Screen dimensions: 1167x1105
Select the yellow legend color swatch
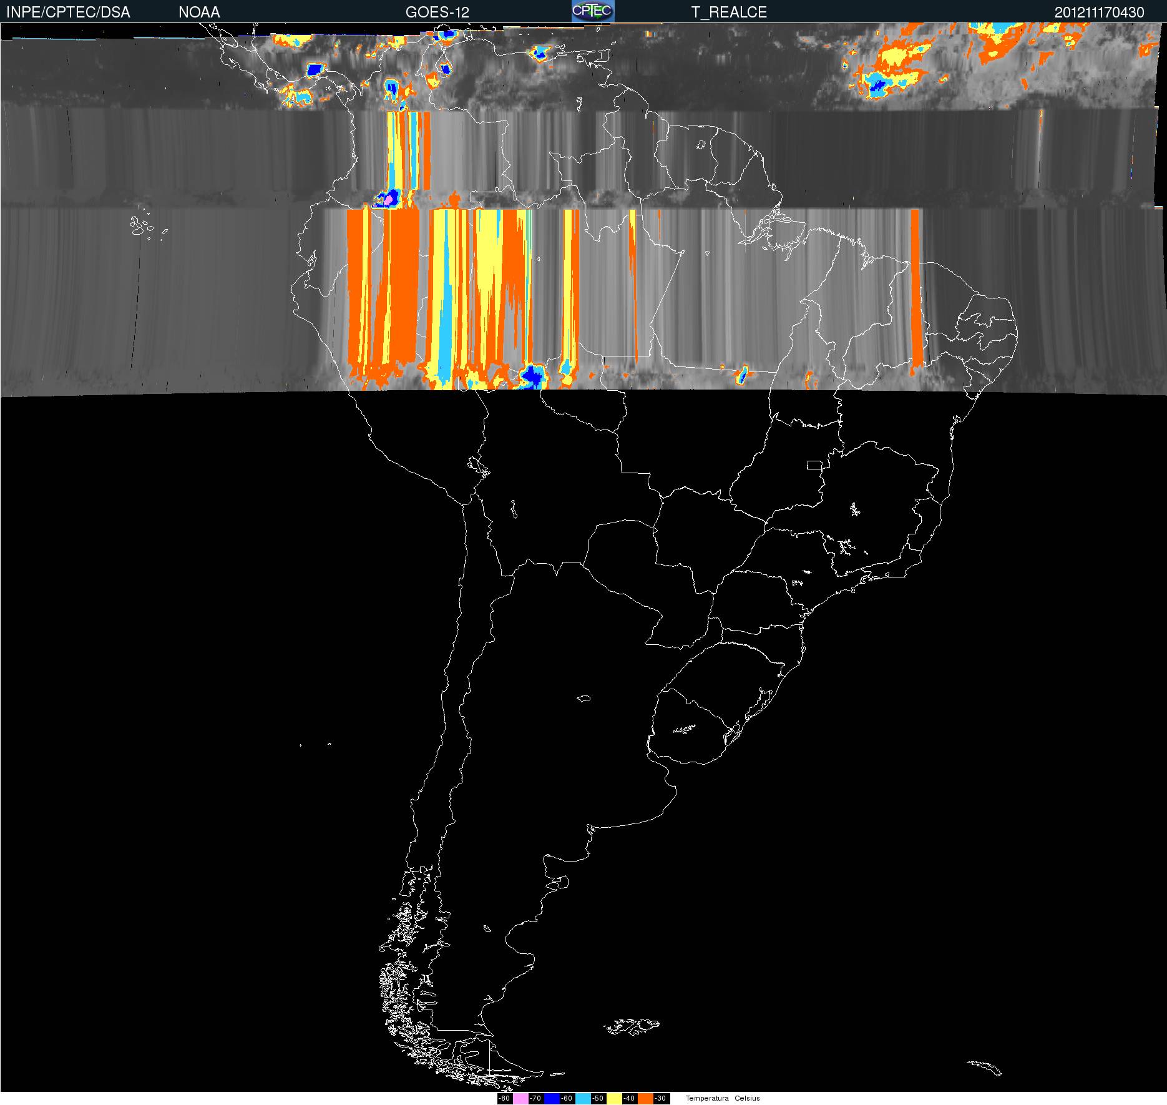pos(614,1098)
